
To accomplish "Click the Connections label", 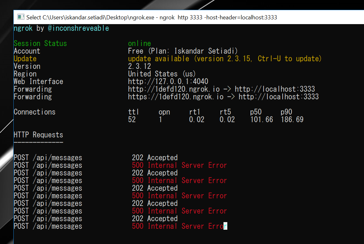I will pyautogui.click(x=35, y=112).
